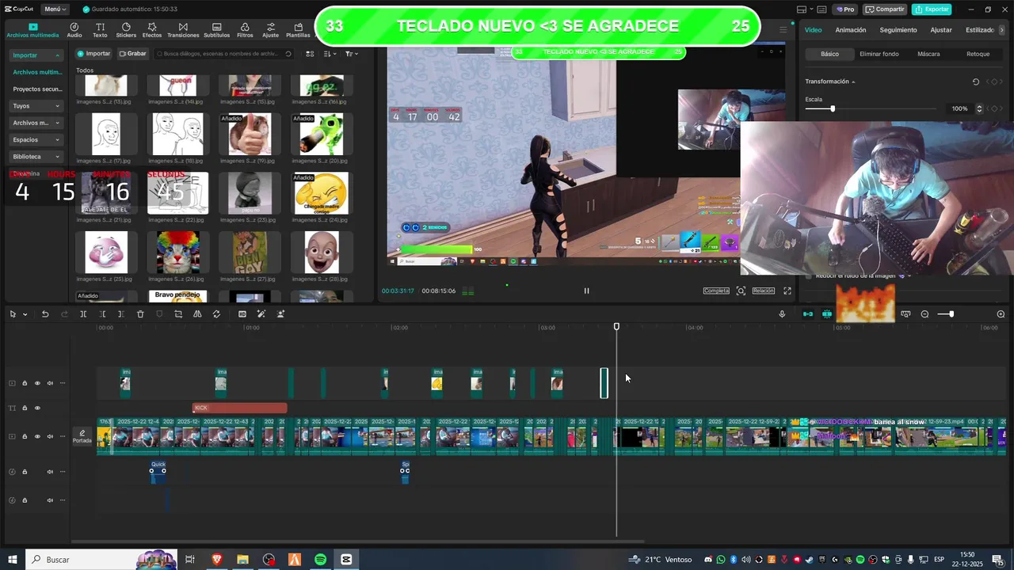The width and height of the screenshot is (1014, 570).
Task: Click the mirror flip tool in timeline toolbar
Action: tap(197, 314)
